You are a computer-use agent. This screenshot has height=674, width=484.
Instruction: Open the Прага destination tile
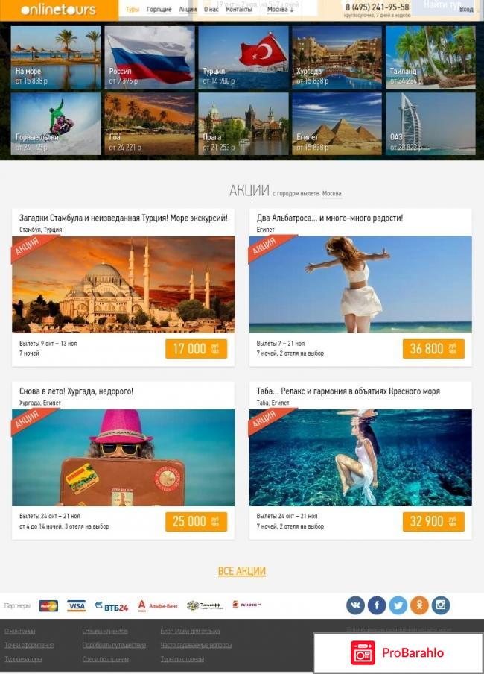click(243, 124)
